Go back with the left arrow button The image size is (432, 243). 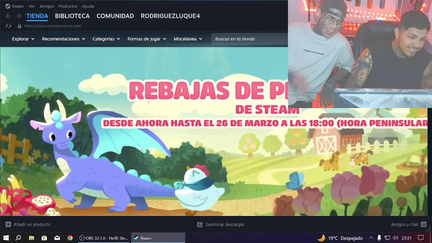[8, 16]
